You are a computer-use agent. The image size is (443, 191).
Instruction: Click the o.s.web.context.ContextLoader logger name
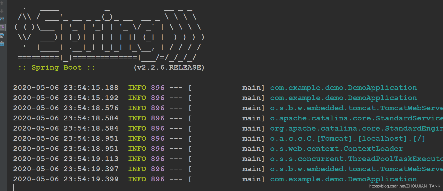tap(336, 149)
